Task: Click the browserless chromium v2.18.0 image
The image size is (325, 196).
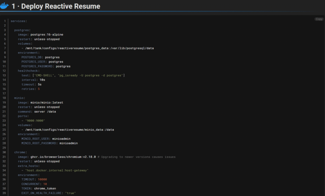Action: click(63, 157)
